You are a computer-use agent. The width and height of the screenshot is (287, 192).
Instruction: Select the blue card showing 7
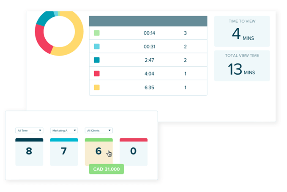click(64, 151)
